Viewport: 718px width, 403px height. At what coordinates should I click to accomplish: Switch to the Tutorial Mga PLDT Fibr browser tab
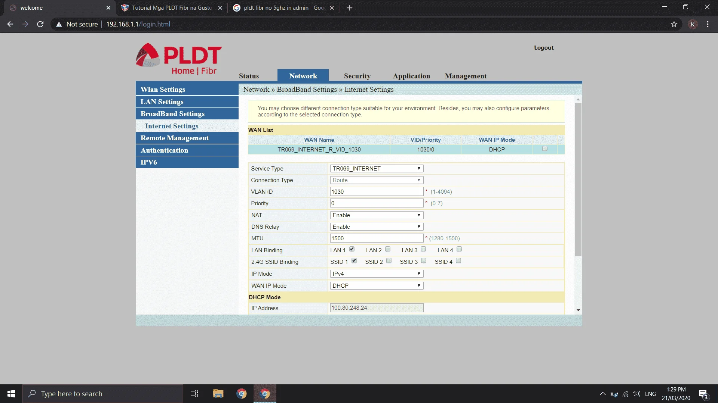pos(172,8)
